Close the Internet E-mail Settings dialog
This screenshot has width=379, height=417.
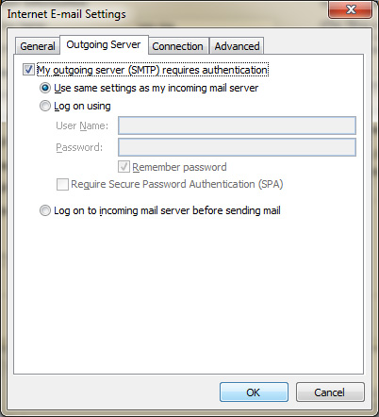point(351,9)
